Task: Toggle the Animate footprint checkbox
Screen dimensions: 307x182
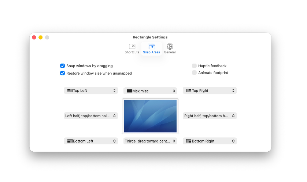Action: 194,73
